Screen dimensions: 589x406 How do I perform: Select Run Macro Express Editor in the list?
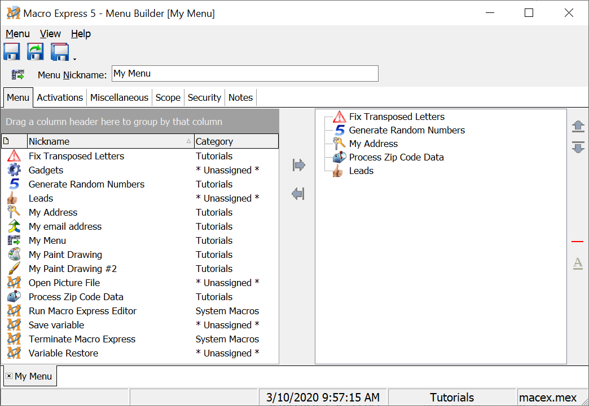tap(82, 311)
